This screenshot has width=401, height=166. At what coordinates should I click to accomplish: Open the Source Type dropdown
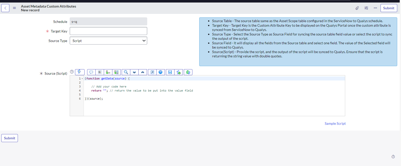pos(108,40)
